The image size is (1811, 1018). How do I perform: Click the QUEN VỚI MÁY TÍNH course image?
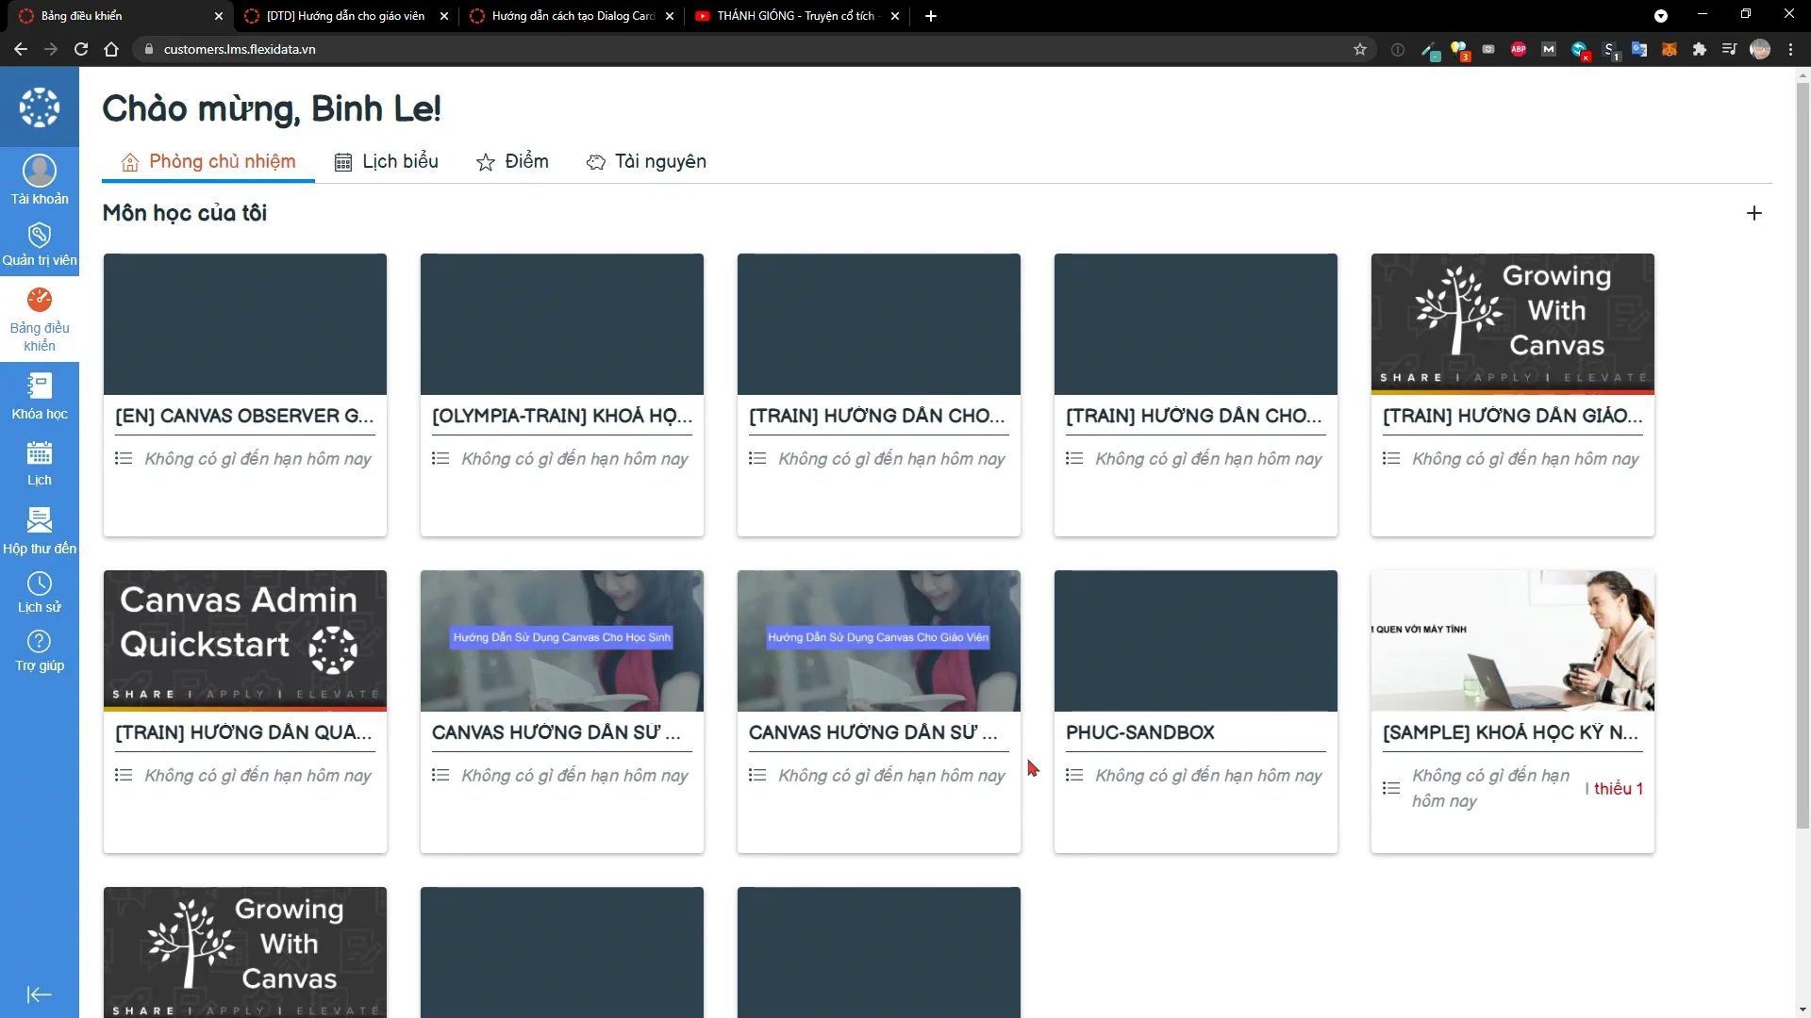(x=1512, y=641)
